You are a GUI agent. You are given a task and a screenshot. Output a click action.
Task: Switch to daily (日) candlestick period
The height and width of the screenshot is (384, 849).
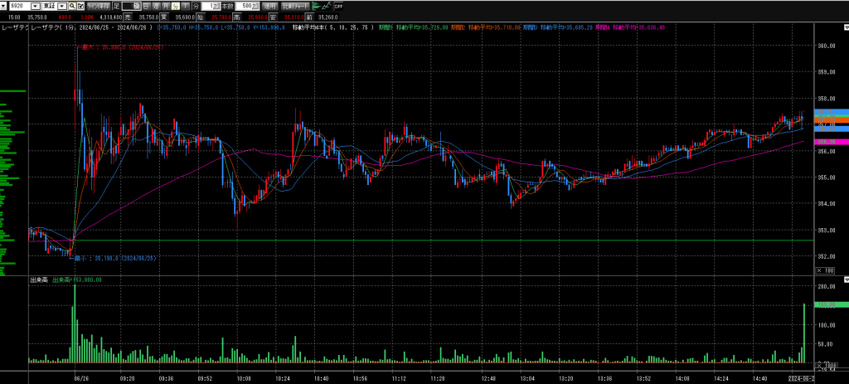pos(148,6)
